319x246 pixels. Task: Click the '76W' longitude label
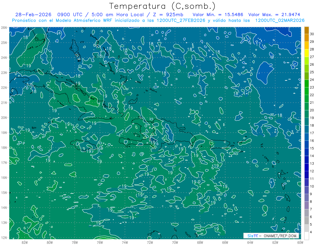tap(100, 242)
